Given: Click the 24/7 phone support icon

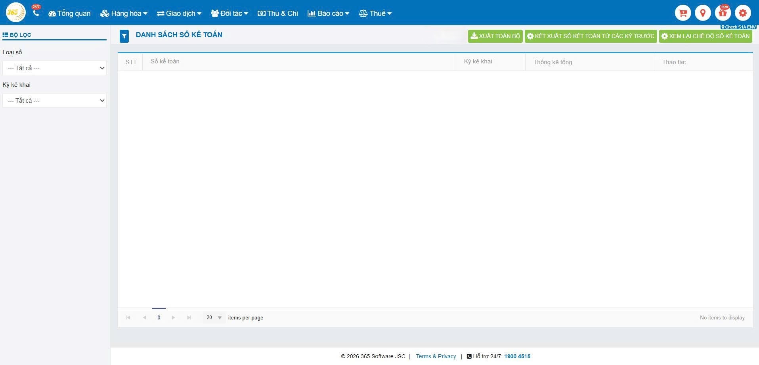Looking at the screenshot, I should coord(36,13).
